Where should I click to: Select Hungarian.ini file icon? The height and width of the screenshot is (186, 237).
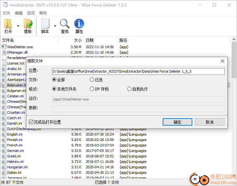[x=4, y=167]
